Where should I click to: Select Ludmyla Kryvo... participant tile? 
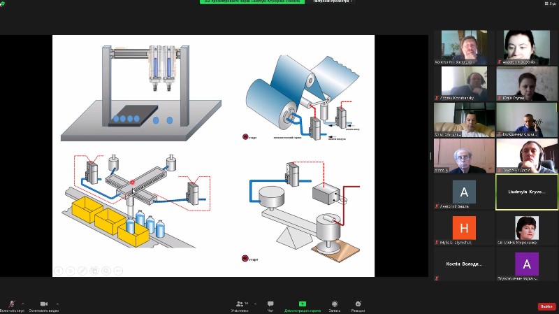click(x=527, y=192)
